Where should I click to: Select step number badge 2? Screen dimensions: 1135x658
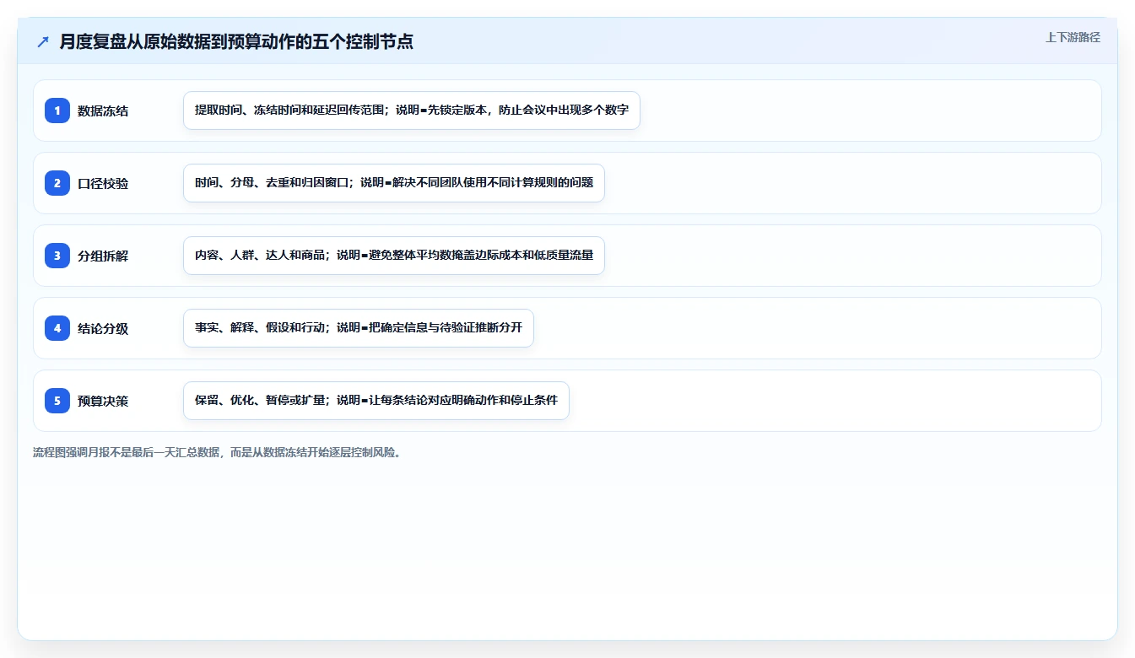(x=57, y=183)
